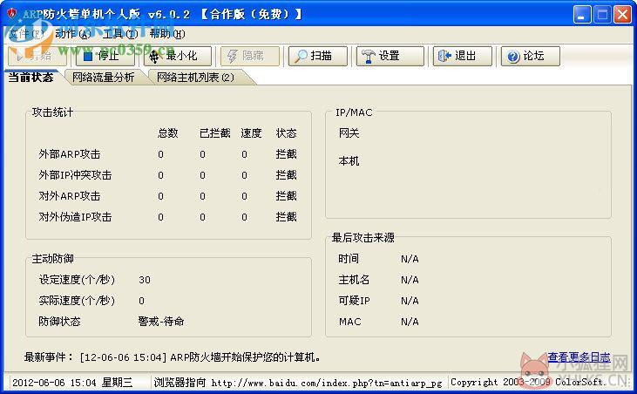Image resolution: width=637 pixels, height=394 pixels.
Task: Switch to the 网络流量分析 tab
Action: click(x=103, y=78)
